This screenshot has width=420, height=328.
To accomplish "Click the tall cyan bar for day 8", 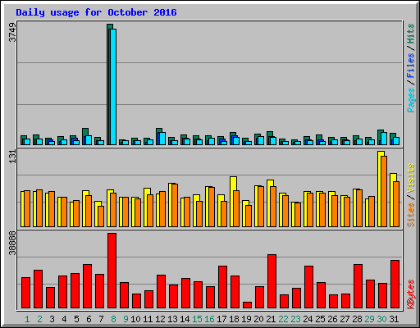I will [x=113, y=87].
